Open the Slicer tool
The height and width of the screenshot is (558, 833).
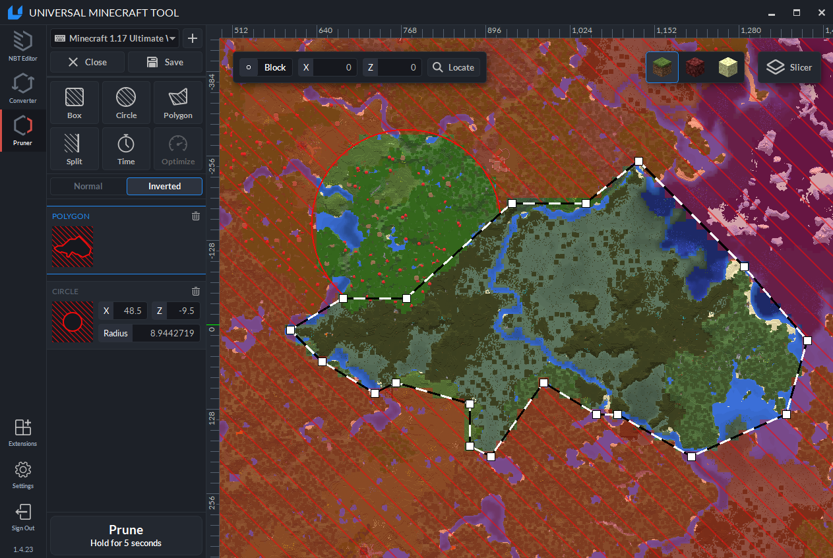[x=790, y=67]
